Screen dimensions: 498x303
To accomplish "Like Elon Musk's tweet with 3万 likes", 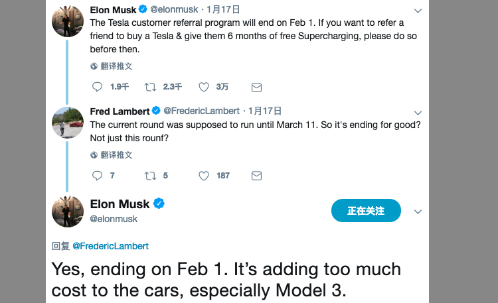I will point(204,87).
